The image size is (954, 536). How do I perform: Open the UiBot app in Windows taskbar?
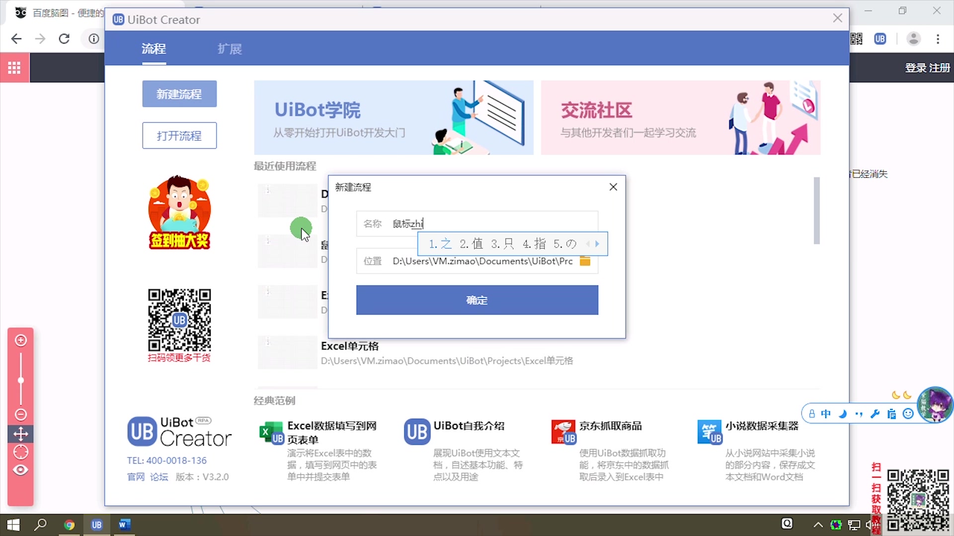pos(96,525)
